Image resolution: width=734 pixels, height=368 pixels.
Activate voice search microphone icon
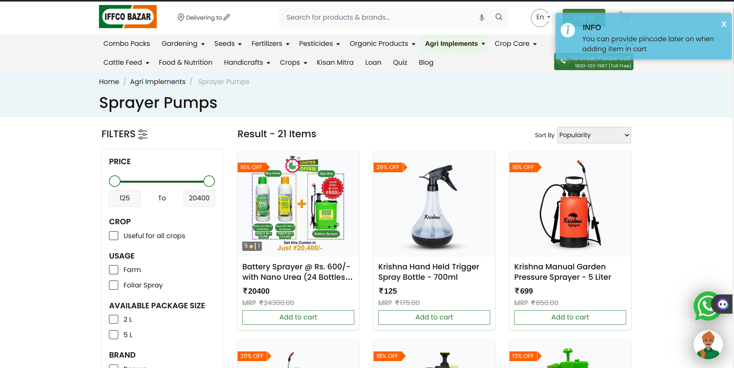click(482, 17)
